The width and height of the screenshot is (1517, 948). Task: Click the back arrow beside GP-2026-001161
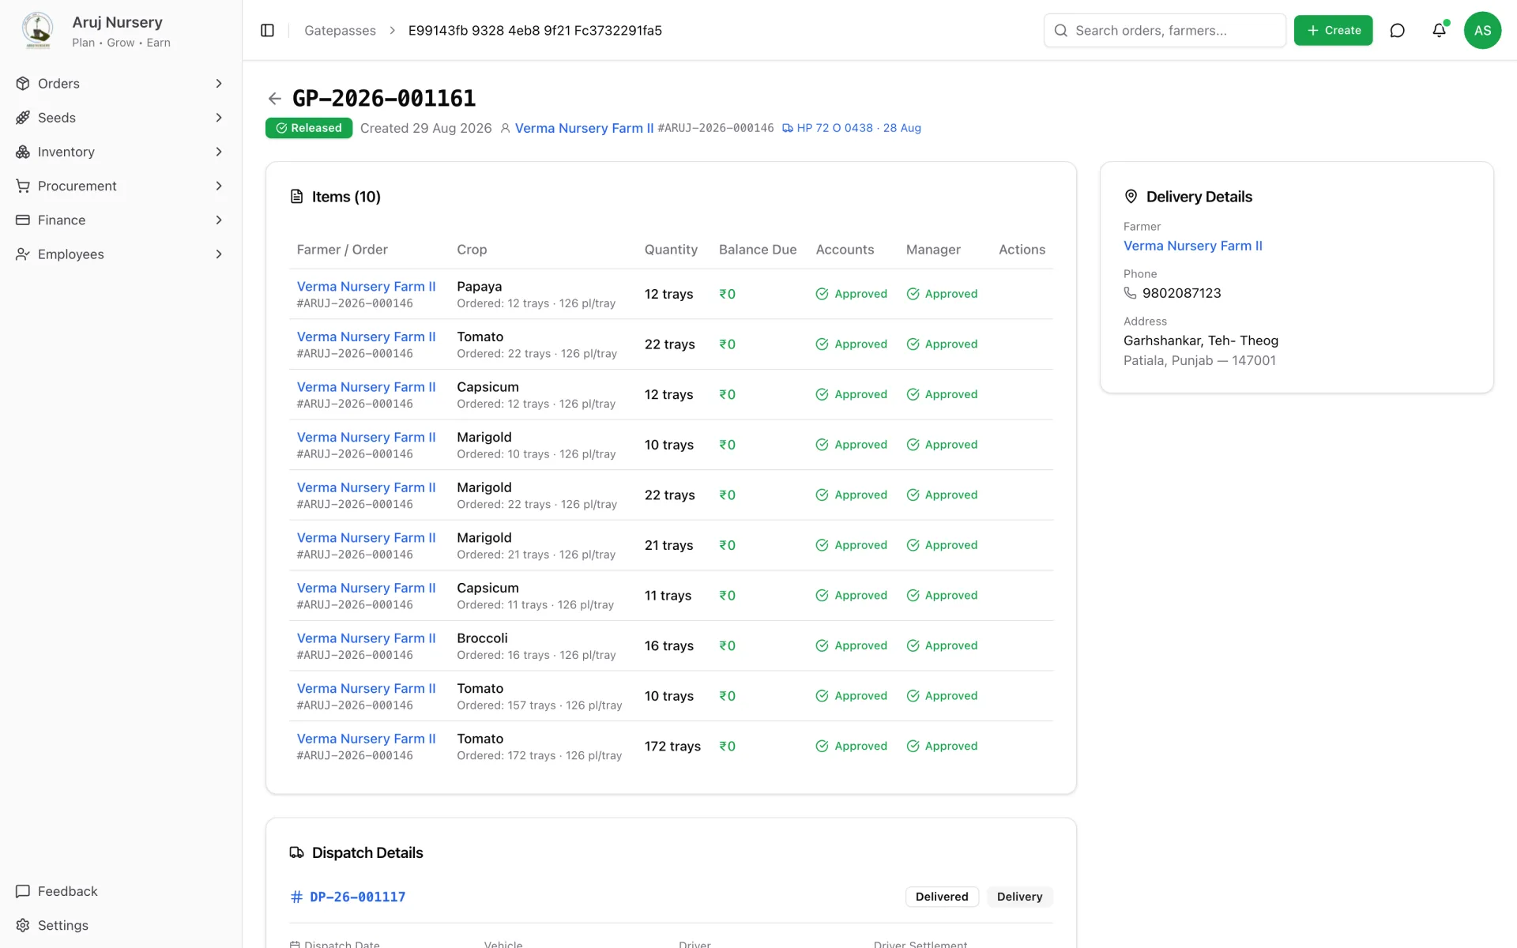pos(274,99)
